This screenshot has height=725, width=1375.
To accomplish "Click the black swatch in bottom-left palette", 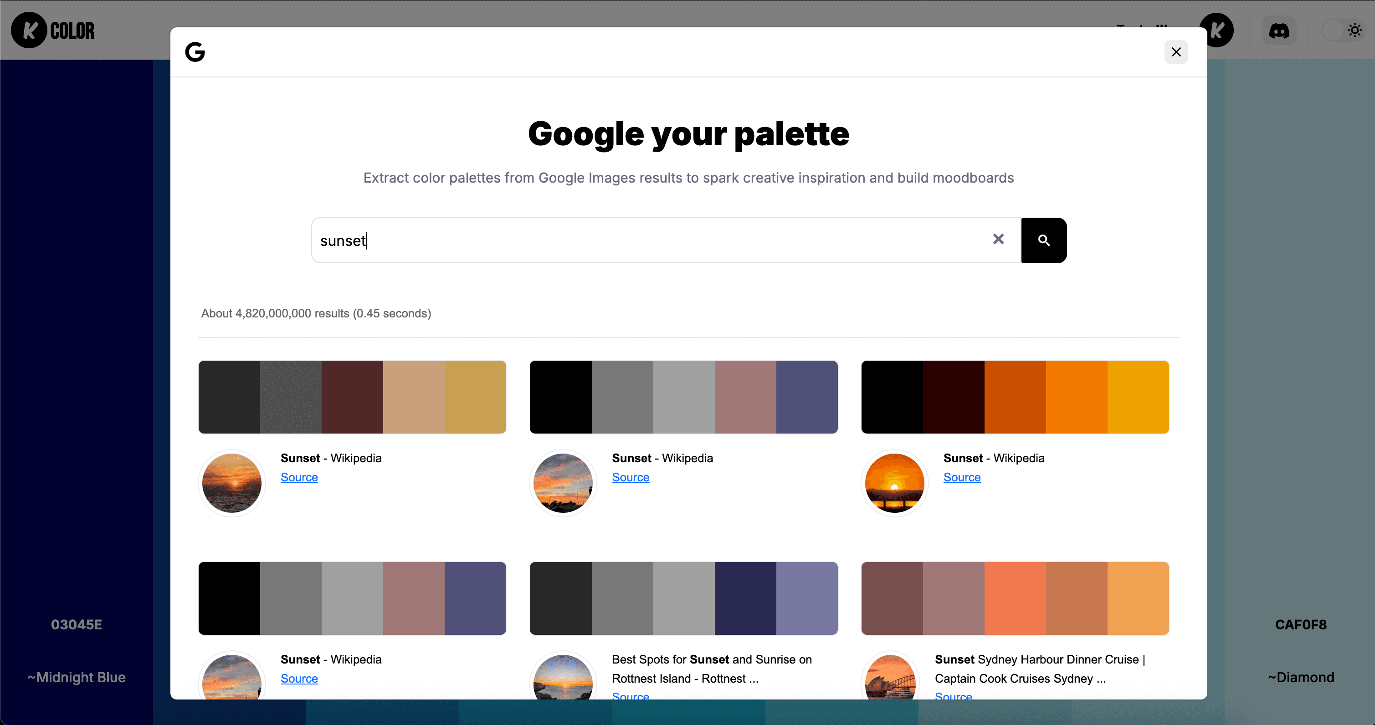I will click(230, 598).
